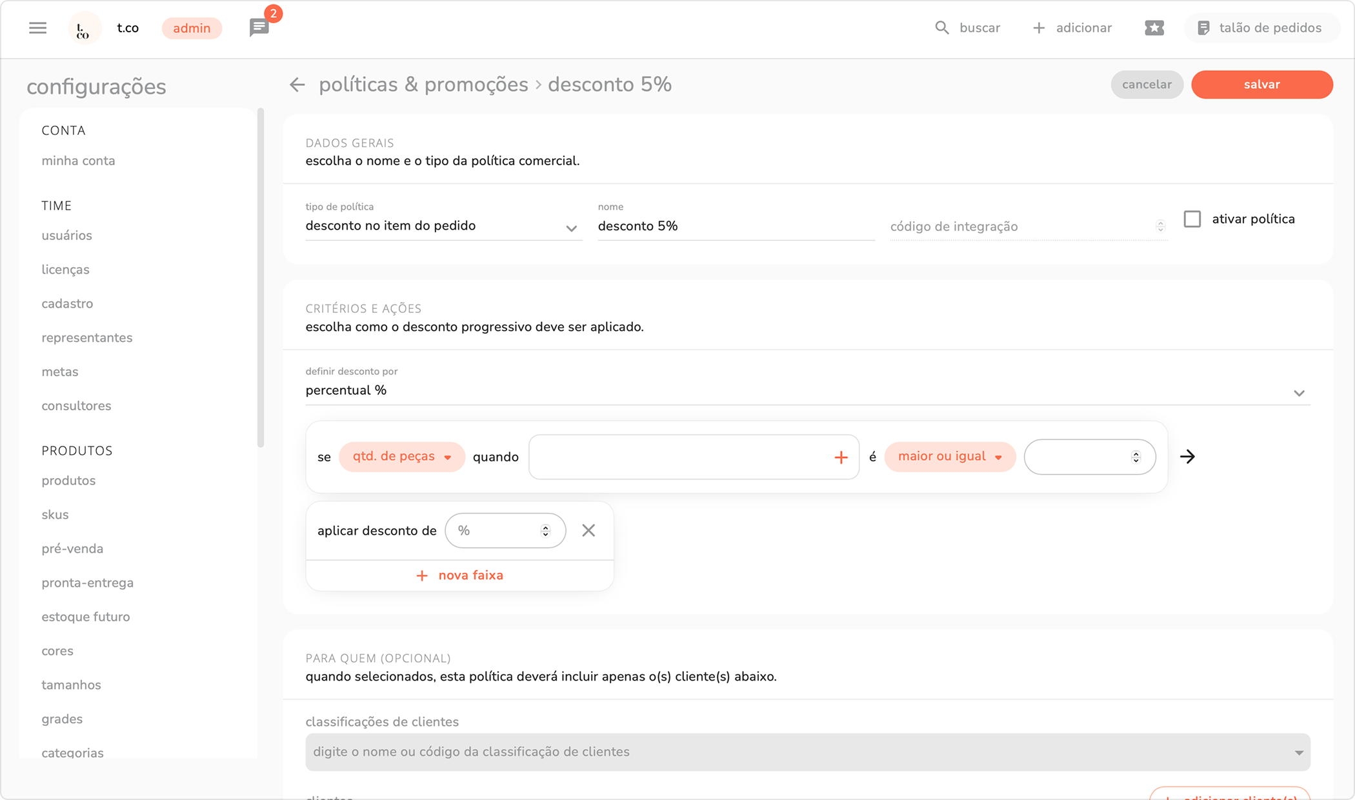Select pronta-entrega in the sidebar menu

pyautogui.click(x=88, y=583)
